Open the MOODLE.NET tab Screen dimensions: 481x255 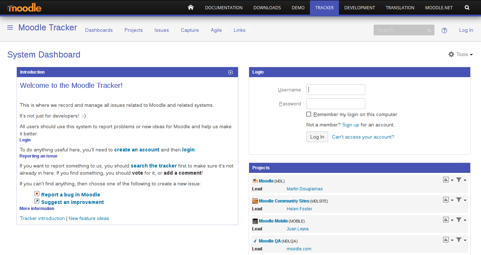click(439, 7)
